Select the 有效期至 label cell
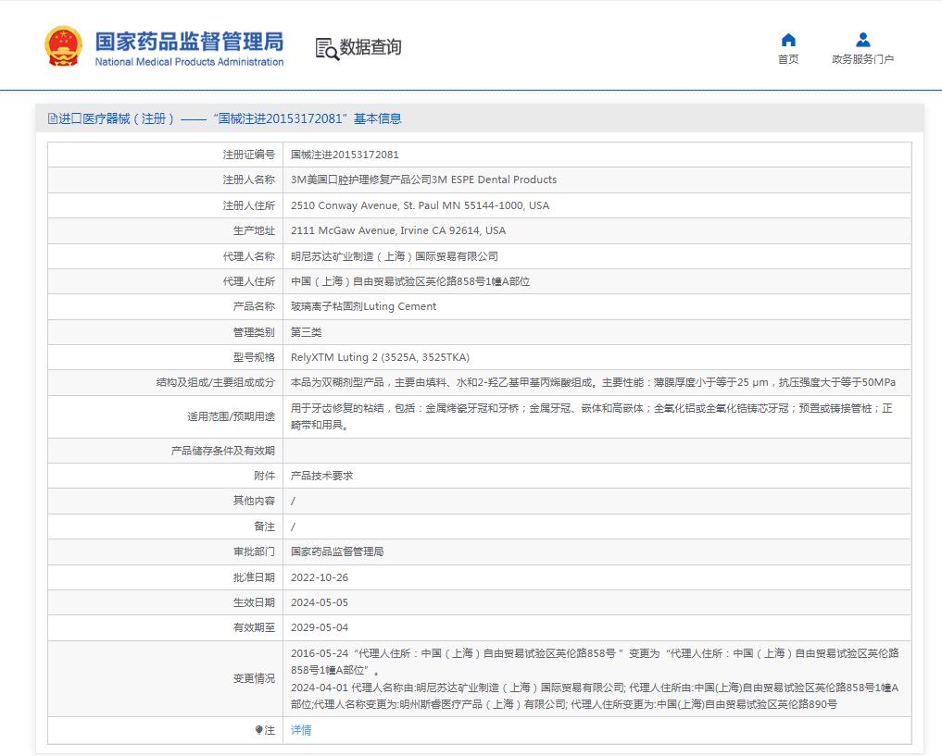 (165, 627)
